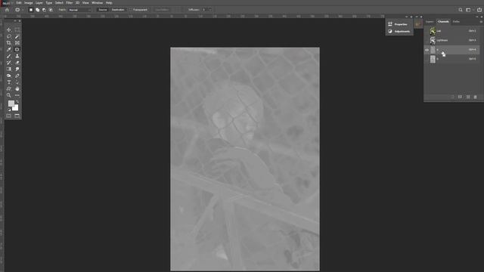Select the Zoom tool

click(8, 95)
